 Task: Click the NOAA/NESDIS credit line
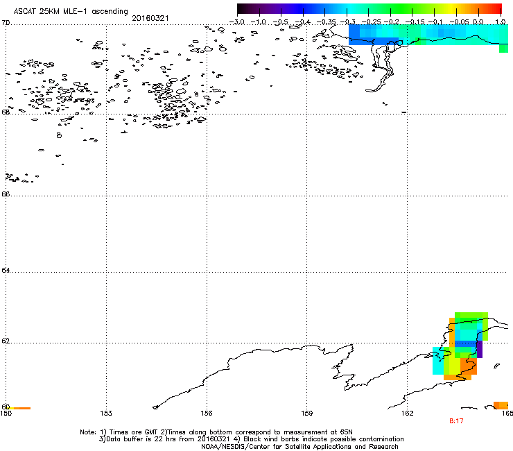pyautogui.click(x=299, y=447)
